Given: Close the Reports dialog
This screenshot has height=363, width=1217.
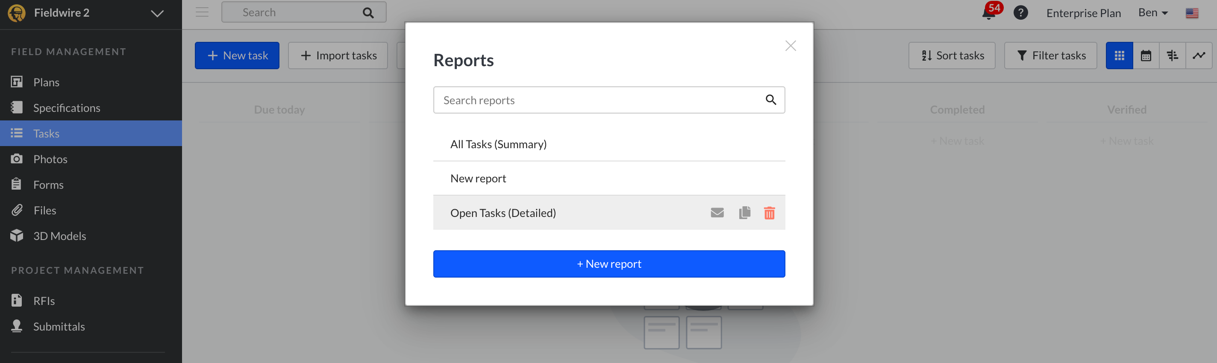Looking at the screenshot, I should pos(791,46).
